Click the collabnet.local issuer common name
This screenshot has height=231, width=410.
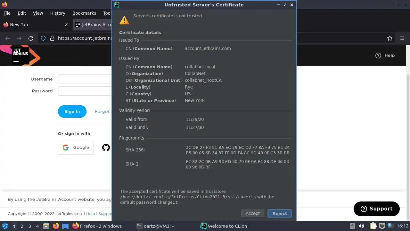click(200, 67)
